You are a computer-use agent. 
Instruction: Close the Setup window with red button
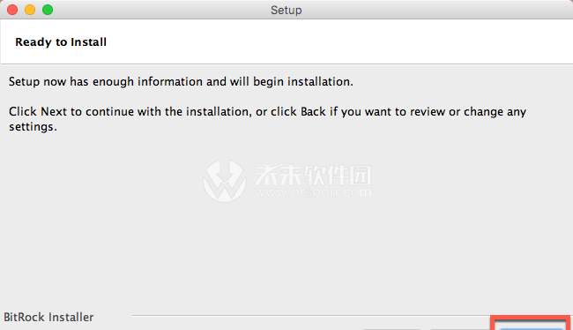pyautogui.click(x=12, y=10)
